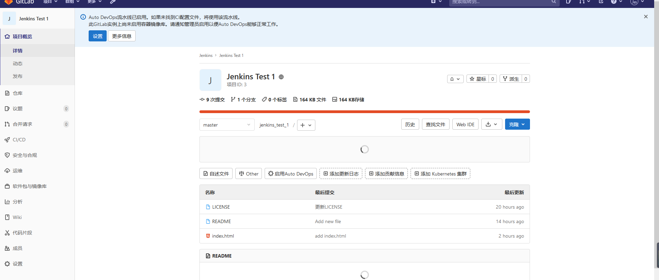
Task: Click the navbar to-do list icon
Action: [601, 2]
